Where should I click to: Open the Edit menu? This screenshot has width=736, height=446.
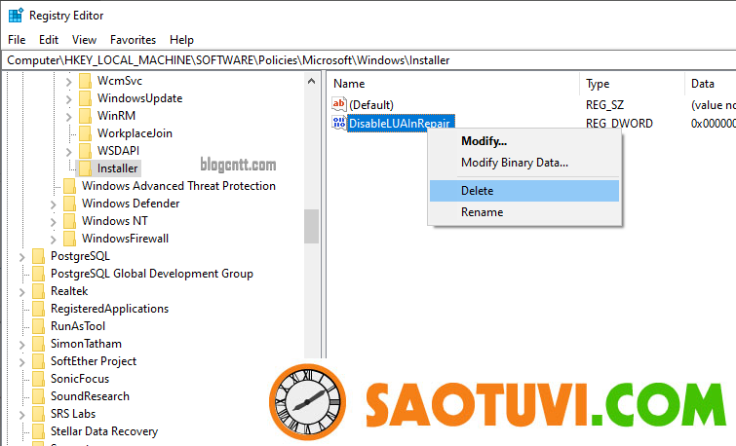49,40
